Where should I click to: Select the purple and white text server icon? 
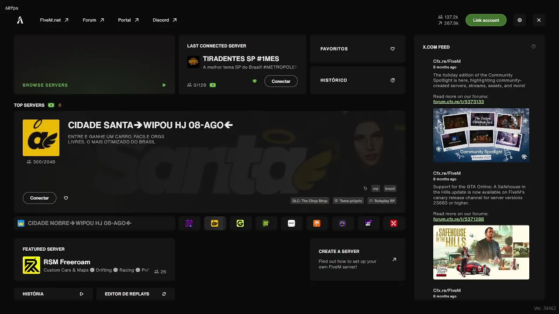368,223
